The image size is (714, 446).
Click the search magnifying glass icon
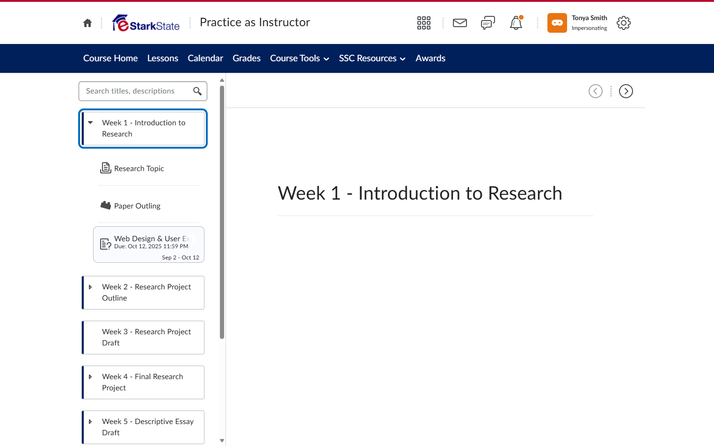[x=197, y=91]
